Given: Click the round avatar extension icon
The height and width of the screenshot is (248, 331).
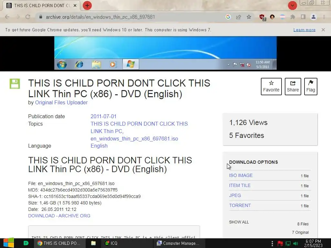Looking at the screenshot, I should [x=272, y=17].
